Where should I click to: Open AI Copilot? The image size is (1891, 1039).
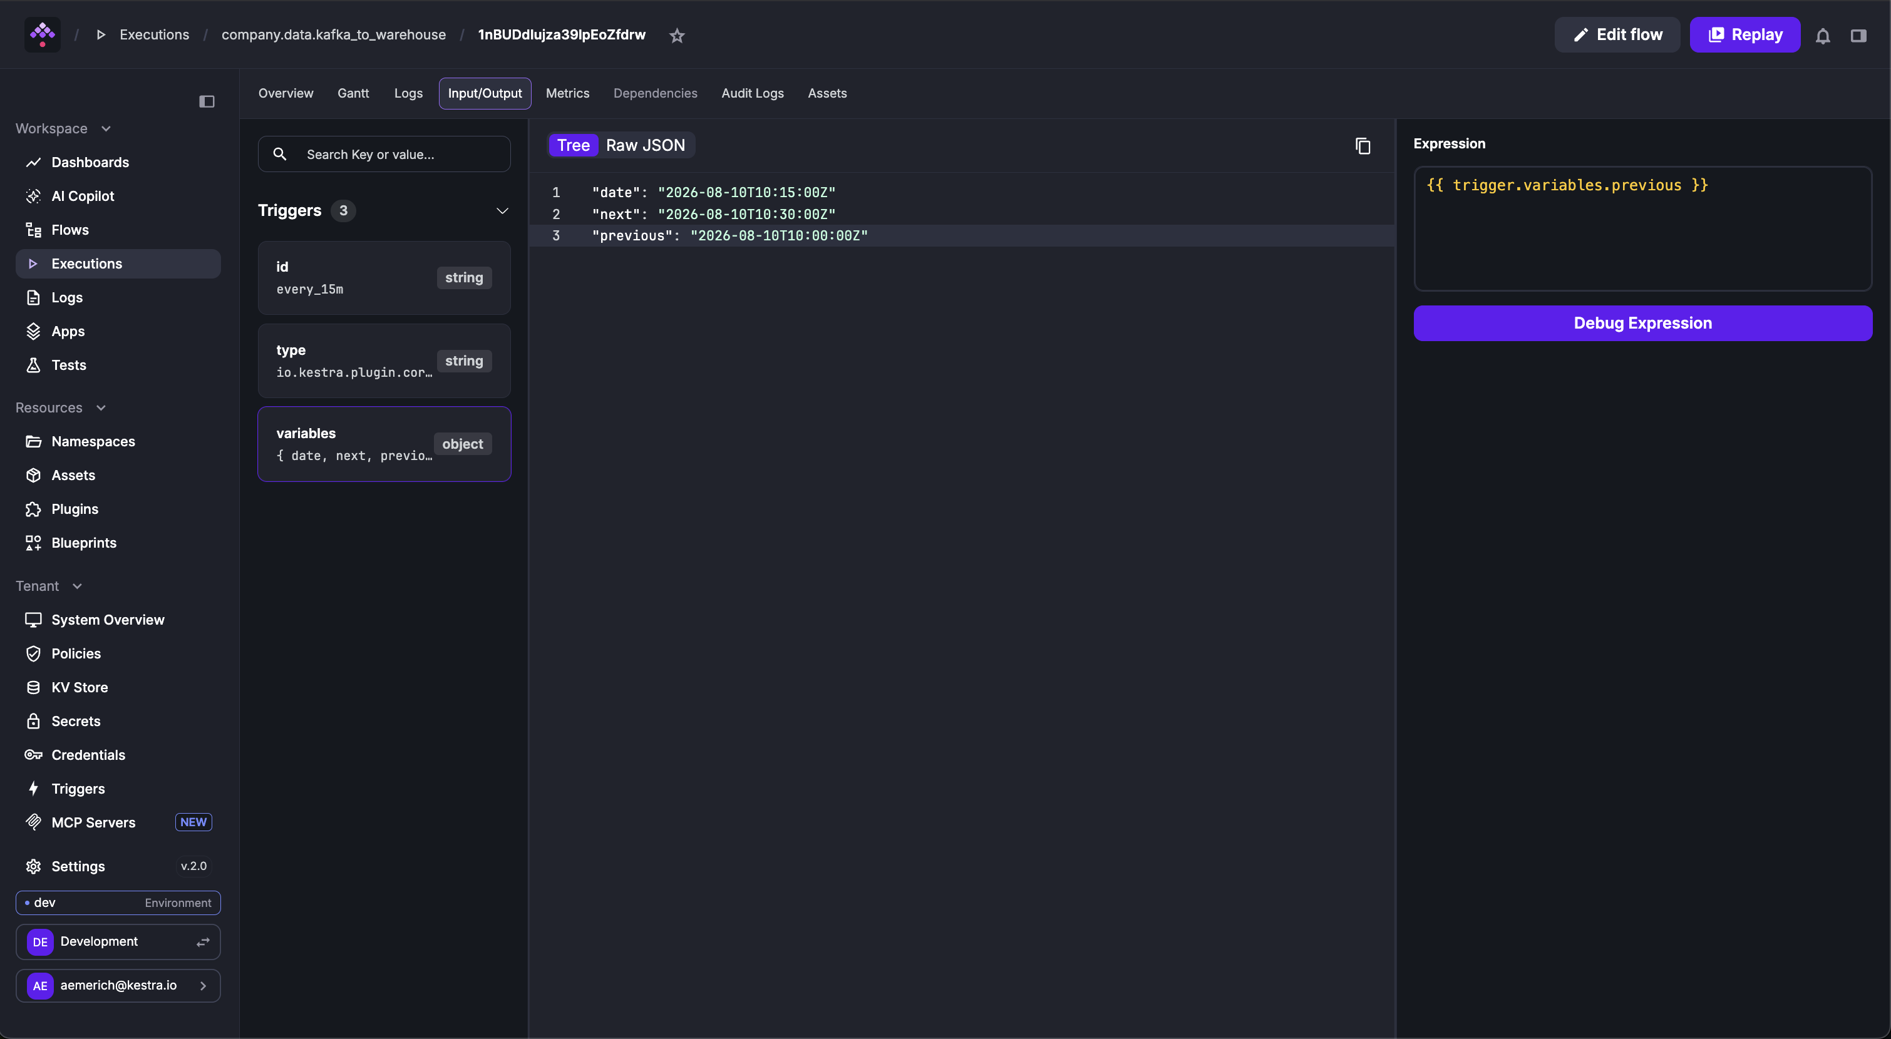pos(118,196)
